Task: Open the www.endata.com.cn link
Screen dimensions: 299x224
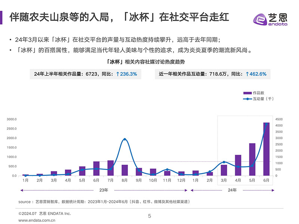Action: pos(37,220)
